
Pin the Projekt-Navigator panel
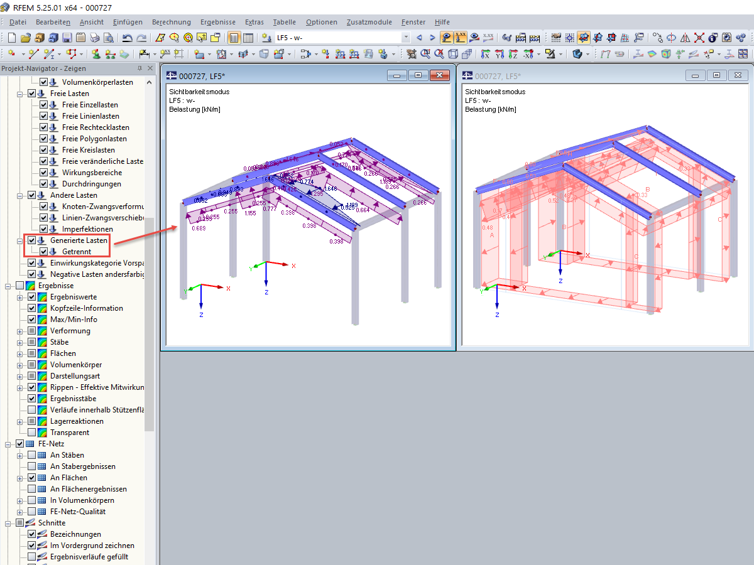pyautogui.click(x=139, y=68)
